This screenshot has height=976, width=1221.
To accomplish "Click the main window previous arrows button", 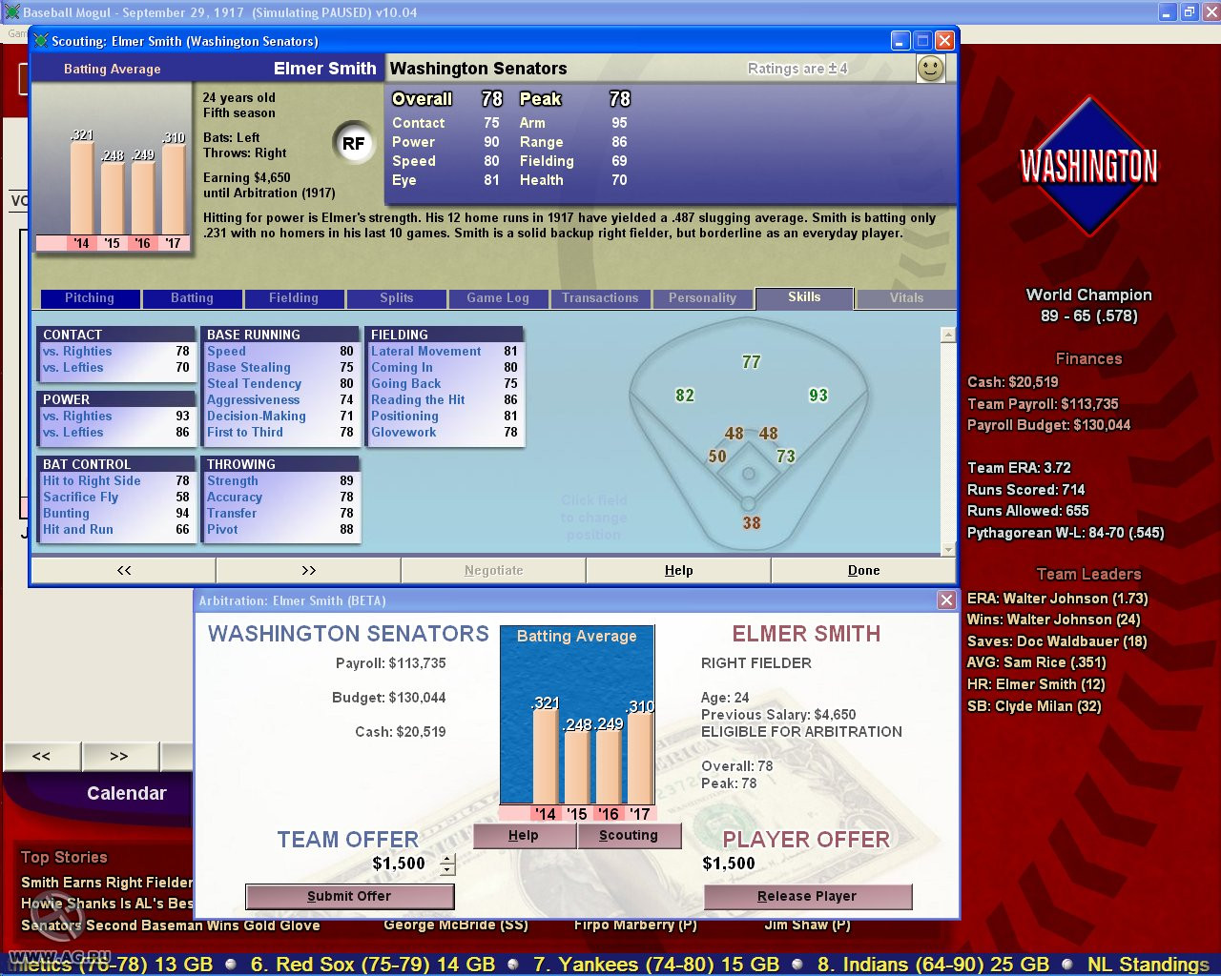I will (41, 756).
